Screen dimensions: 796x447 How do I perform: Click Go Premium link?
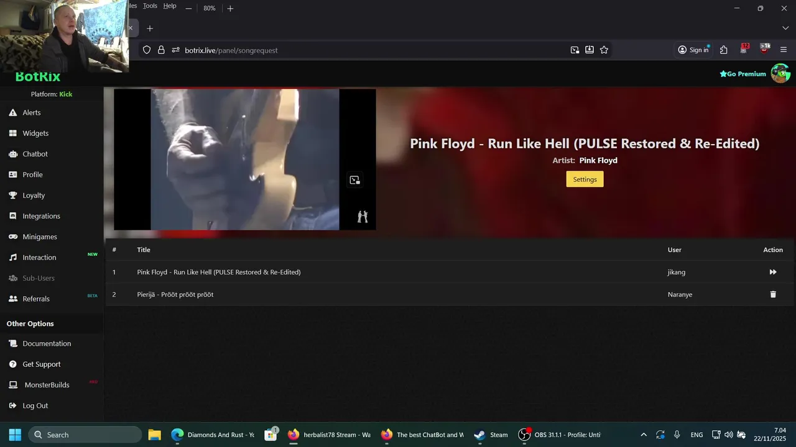[x=743, y=74]
